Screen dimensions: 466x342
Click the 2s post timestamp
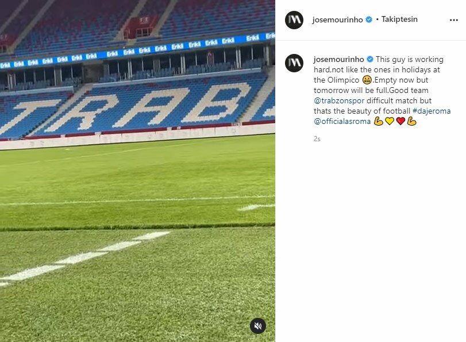click(317, 139)
